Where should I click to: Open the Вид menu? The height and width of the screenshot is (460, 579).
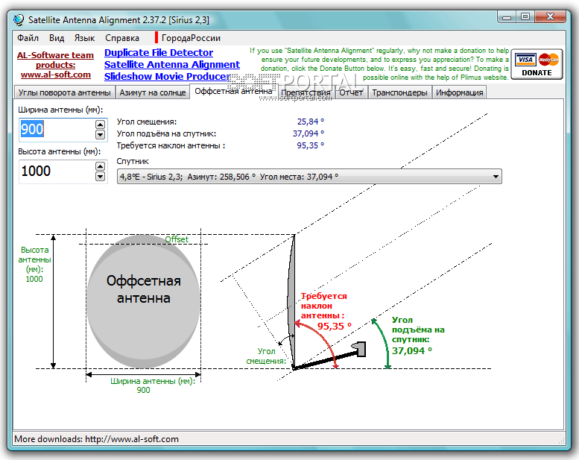coord(57,38)
